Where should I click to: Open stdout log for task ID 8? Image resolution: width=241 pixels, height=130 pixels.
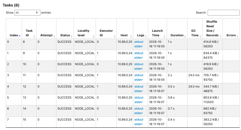(139, 42)
